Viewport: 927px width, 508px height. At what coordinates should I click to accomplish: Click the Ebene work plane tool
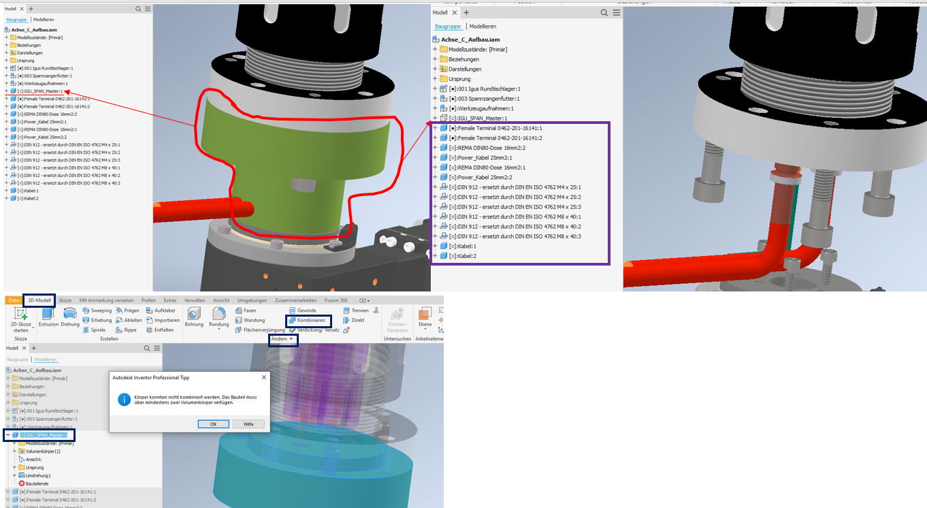(x=425, y=317)
